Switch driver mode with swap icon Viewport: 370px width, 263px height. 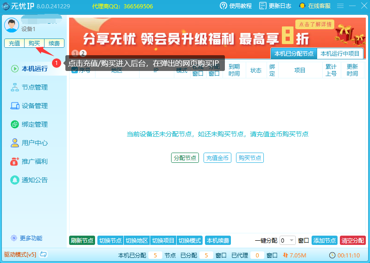click(43, 254)
